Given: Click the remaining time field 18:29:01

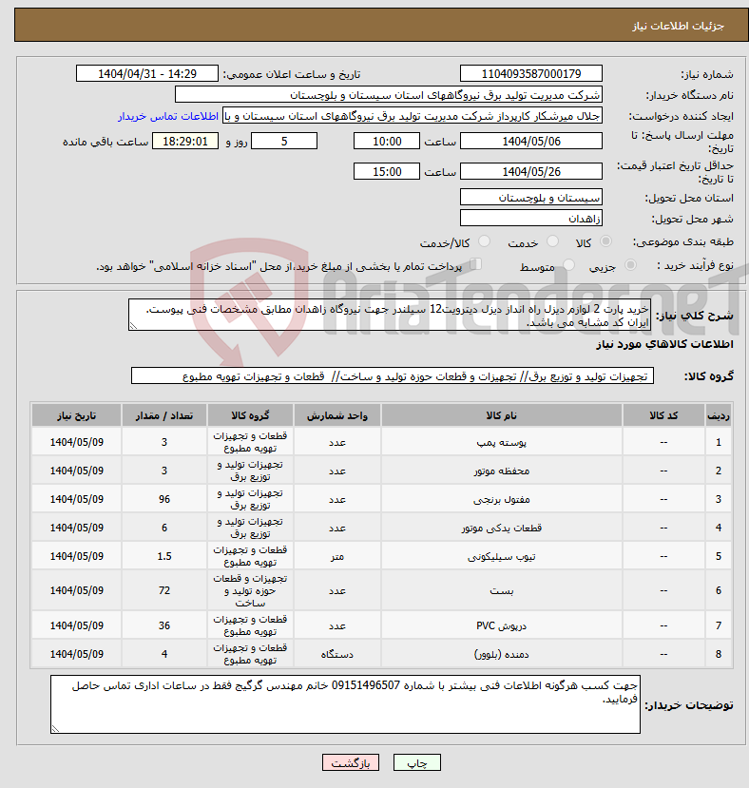Looking at the screenshot, I should 185,142.
